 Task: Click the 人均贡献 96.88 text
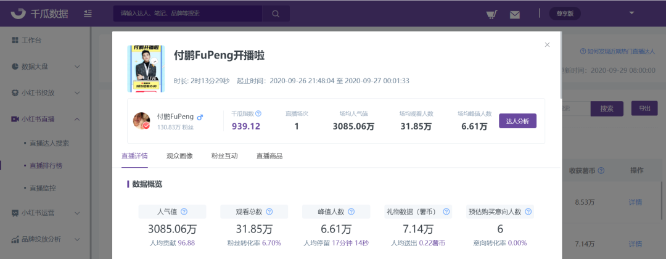point(172,244)
